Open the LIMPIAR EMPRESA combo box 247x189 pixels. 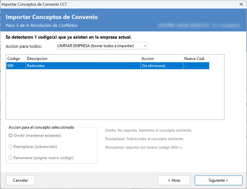[x=102, y=46]
